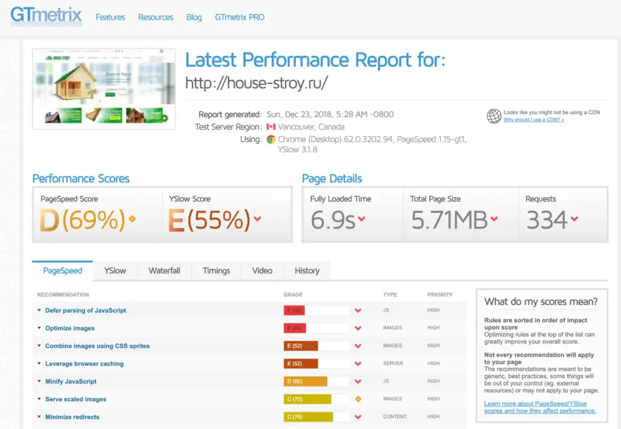The width and height of the screenshot is (621, 429).
Task: Expand Leverage browser caching triangle
Action: point(39,363)
